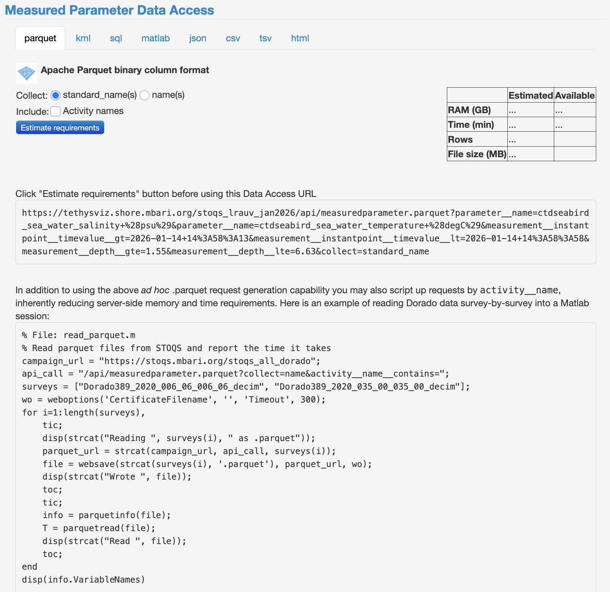610x592 pixels.
Task: Click the 'end' code line
Action: coord(29,567)
